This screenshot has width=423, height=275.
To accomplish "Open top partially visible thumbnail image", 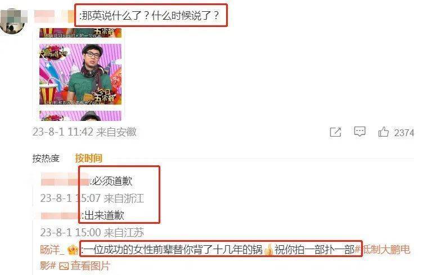I will click(80, 33).
